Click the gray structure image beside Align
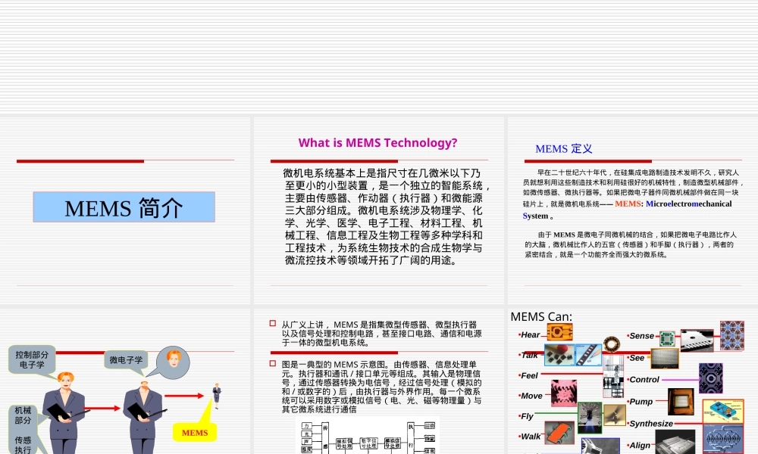Screen dimensions: 758x454 [x=675, y=443]
